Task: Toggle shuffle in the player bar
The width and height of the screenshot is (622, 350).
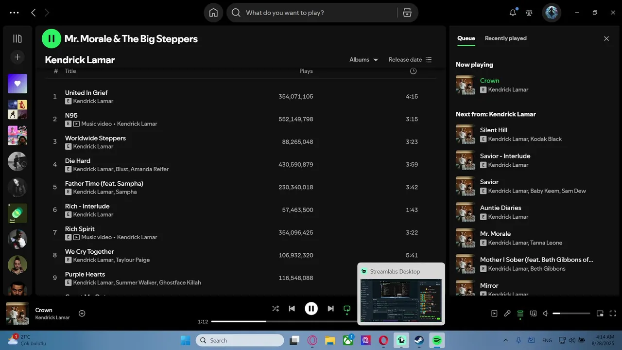Action: click(276, 309)
